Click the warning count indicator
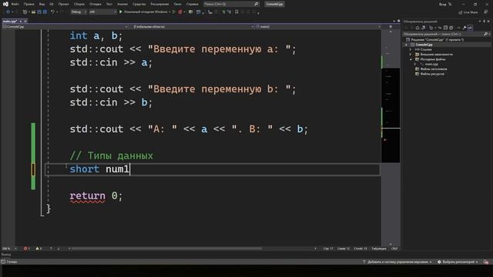 [x=39, y=249]
